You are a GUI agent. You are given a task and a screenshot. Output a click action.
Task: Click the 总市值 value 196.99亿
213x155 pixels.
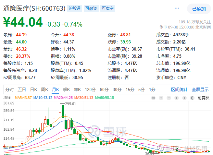tap(182, 63)
